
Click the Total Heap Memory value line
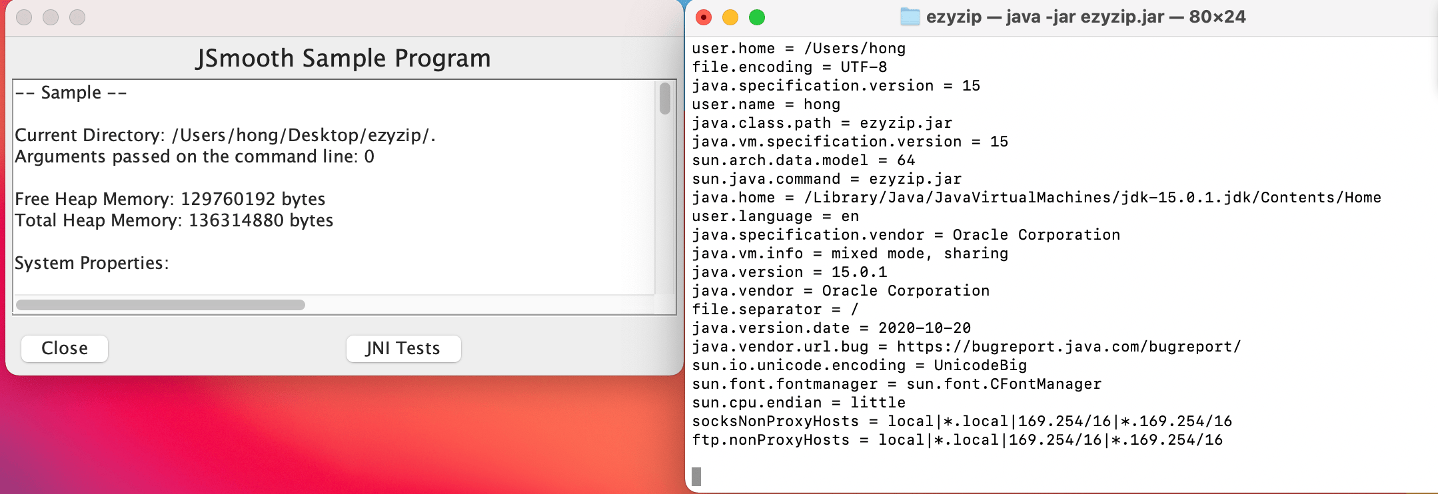(x=174, y=220)
